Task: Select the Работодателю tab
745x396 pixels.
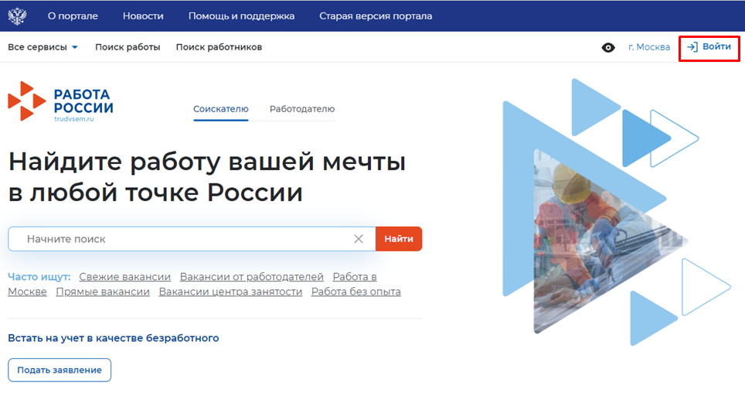Action: (x=302, y=109)
